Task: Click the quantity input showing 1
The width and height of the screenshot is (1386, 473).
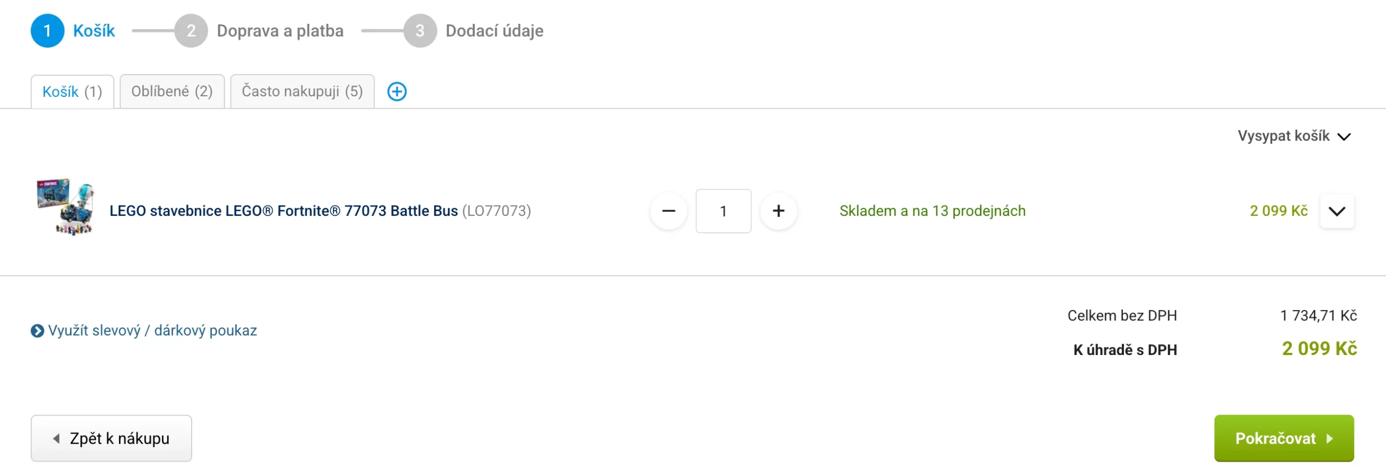Action: point(724,211)
